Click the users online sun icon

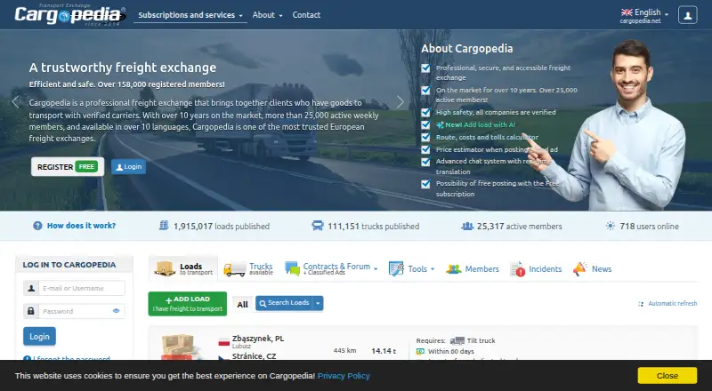tap(611, 226)
